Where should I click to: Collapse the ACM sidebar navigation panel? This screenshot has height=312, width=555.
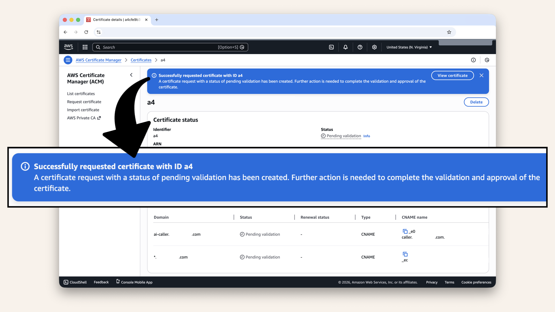click(131, 75)
